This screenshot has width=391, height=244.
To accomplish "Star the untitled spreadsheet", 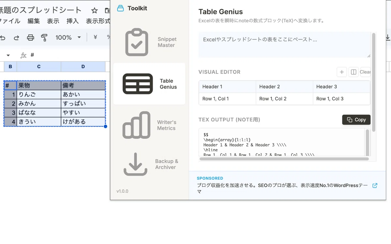I will pos(94,11).
